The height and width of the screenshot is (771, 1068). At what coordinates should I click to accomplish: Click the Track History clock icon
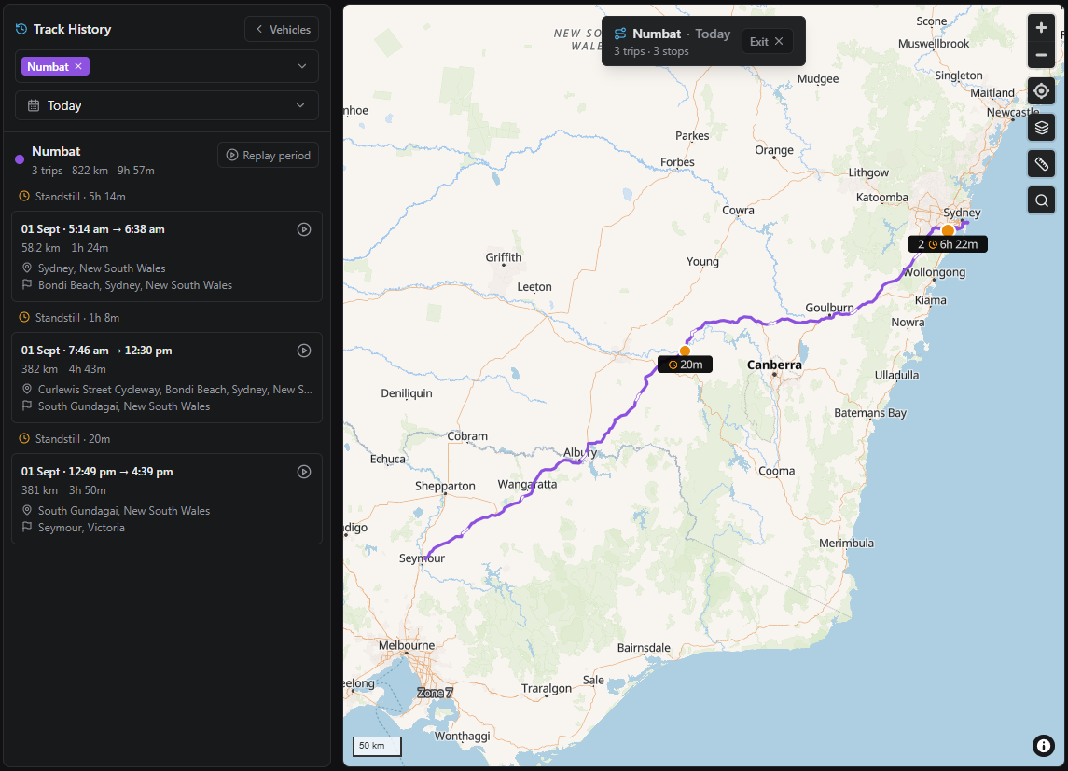tap(21, 29)
